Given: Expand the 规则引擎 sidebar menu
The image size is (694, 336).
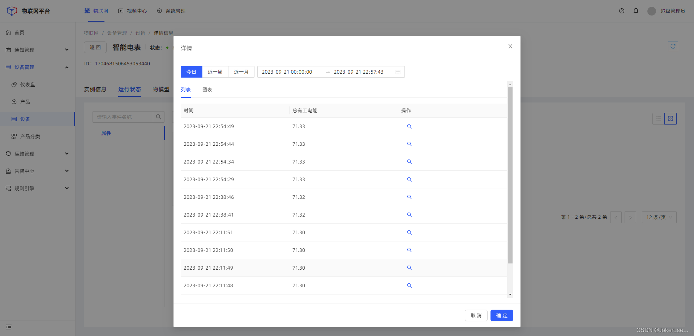Looking at the screenshot, I should pyautogui.click(x=38, y=188).
